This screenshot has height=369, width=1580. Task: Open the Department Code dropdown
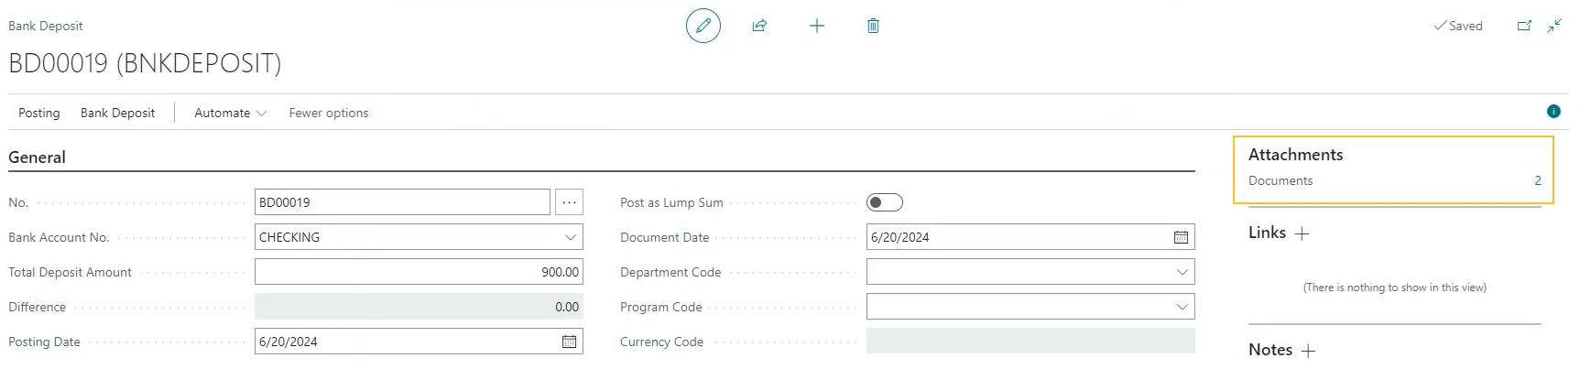1182,272
